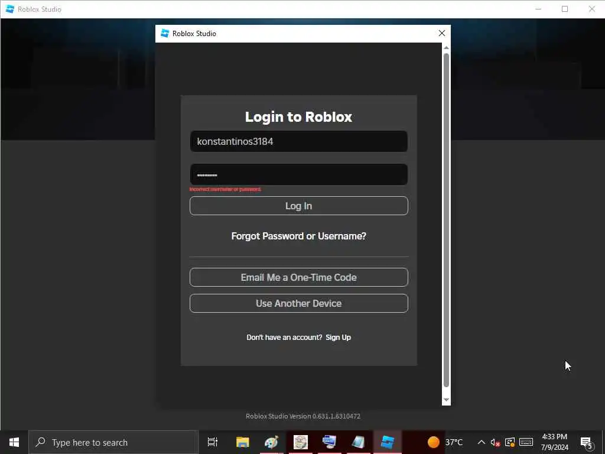Show hidden system tray icons
Viewport: 605px width, 454px height.
coord(481,442)
